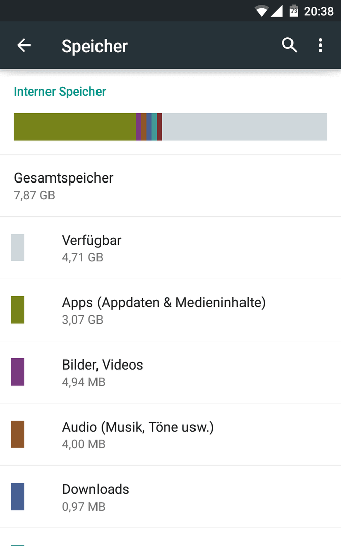Open the Gesamtspeicher entry
This screenshot has width=341, height=546.
tap(171, 186)
